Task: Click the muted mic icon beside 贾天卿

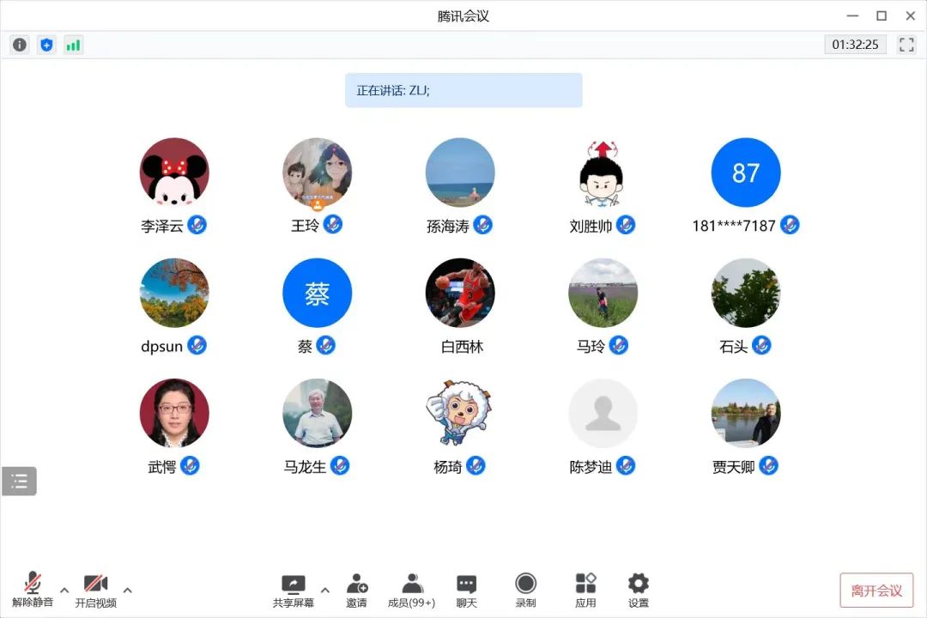Action: [x=768, y=466]
